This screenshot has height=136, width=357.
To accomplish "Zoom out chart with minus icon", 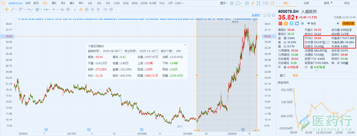I will [269, 15].
